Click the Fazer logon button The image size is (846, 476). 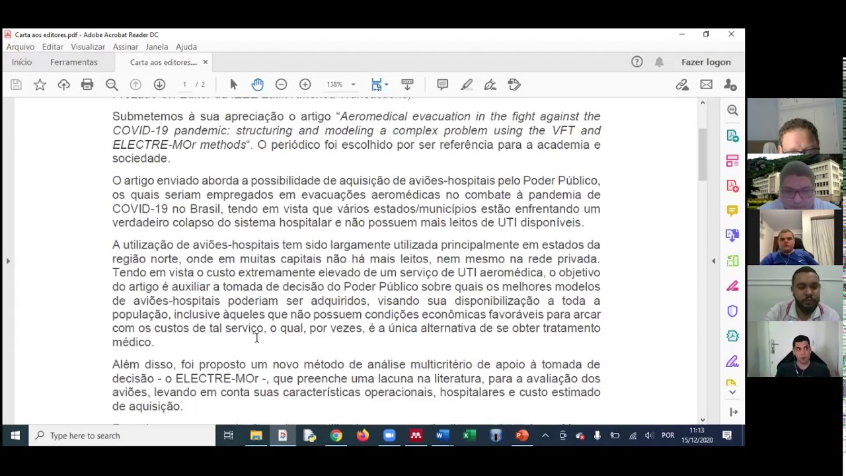click(x=706, y=62)
